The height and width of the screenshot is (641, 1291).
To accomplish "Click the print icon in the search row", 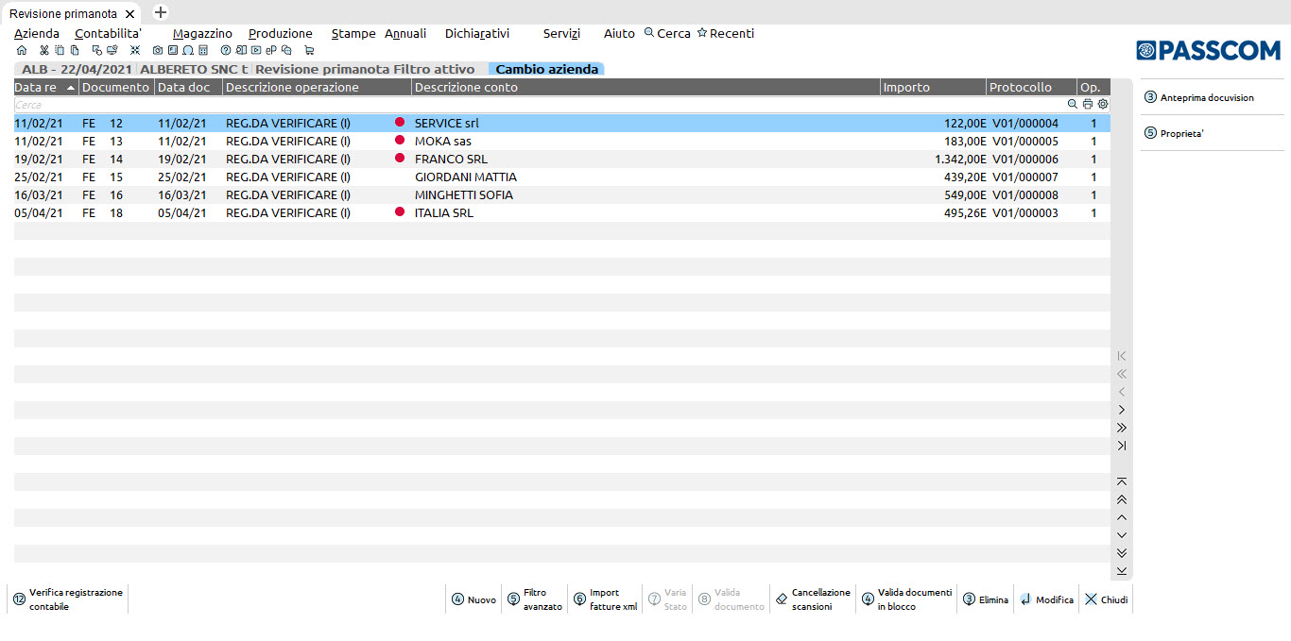I will point(1088,105).
